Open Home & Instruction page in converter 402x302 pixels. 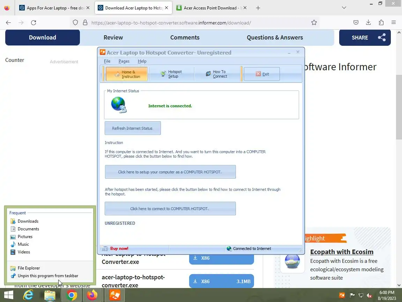126,74
